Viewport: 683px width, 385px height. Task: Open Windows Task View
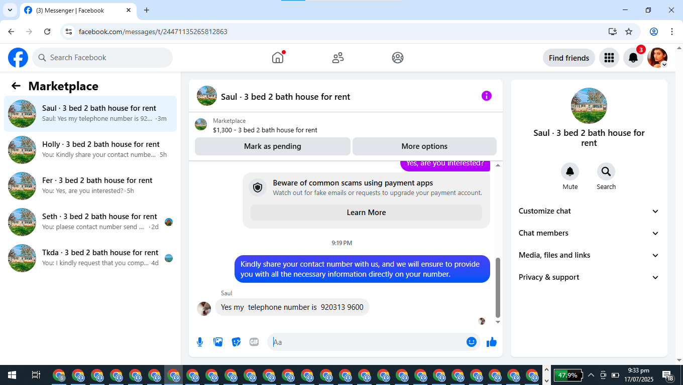(36, 375)
